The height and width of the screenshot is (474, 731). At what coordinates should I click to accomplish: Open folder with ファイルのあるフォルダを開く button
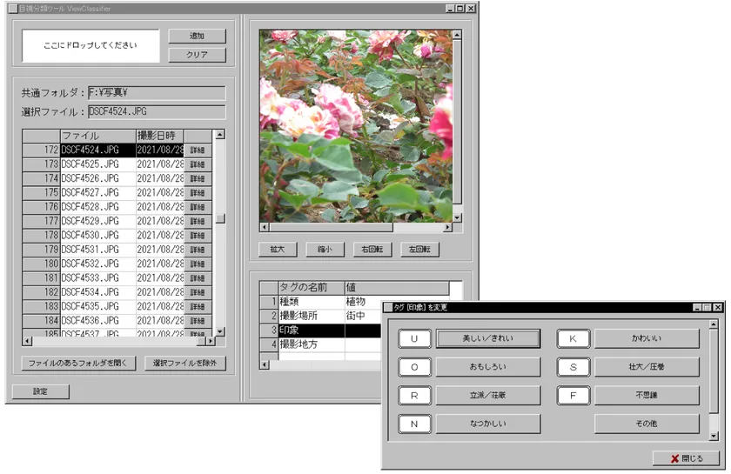pos(79,363)
